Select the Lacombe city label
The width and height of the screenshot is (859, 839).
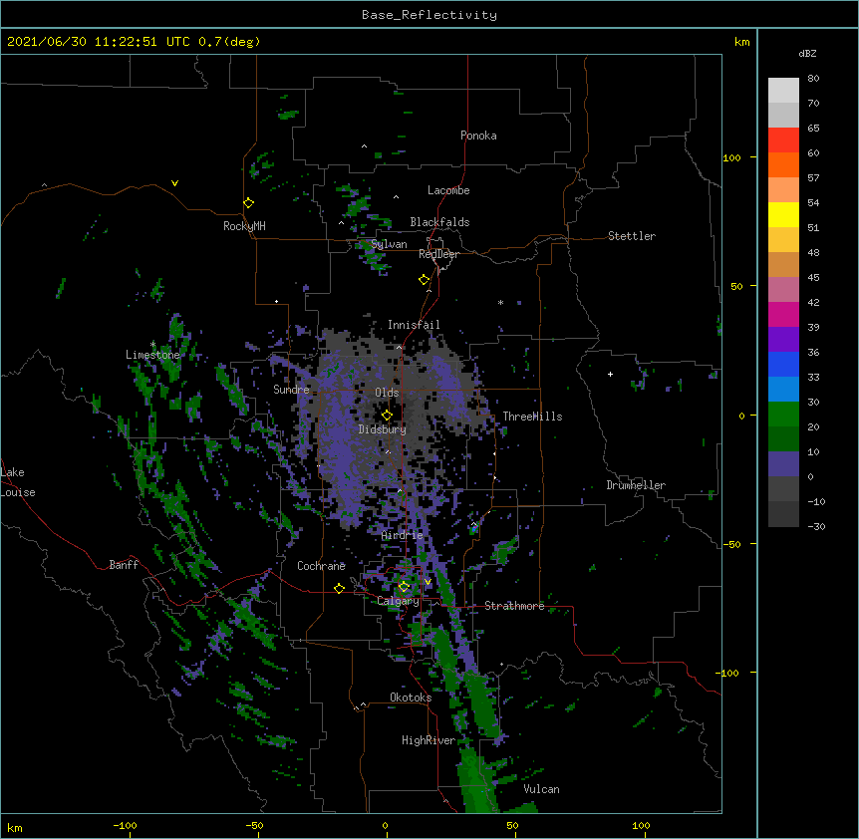(448, 190)
